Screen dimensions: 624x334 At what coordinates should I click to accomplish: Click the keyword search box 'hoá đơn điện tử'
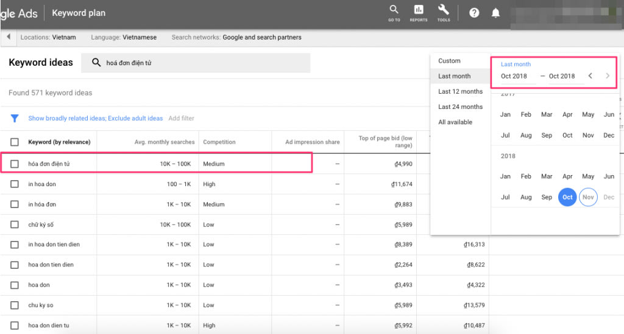click(x=196, y=63)
